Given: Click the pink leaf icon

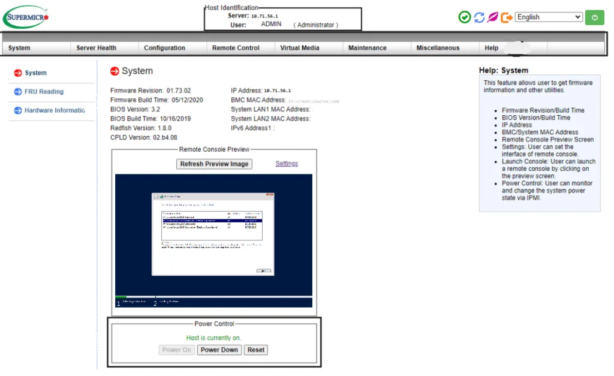Looking at the screenshot, I should (x=493, y=17).
